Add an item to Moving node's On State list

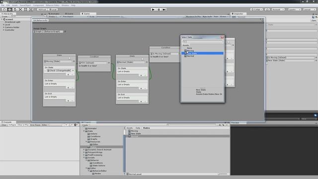pos(68,75)
